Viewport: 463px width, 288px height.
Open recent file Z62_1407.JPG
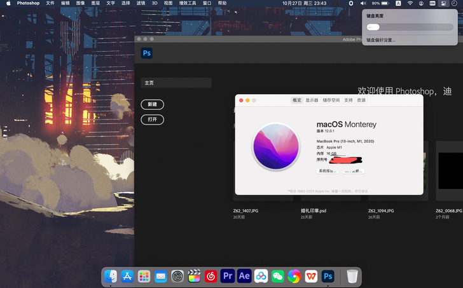pyautogui.click(x=245, y=210)
